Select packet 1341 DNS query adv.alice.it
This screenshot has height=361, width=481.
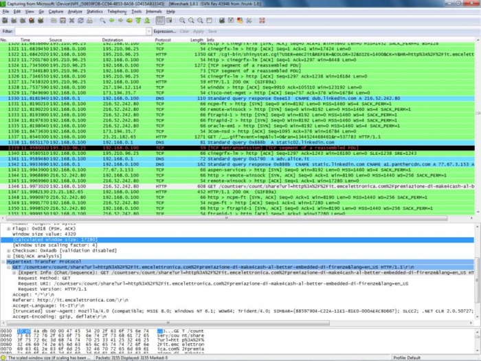click(237, 159)
